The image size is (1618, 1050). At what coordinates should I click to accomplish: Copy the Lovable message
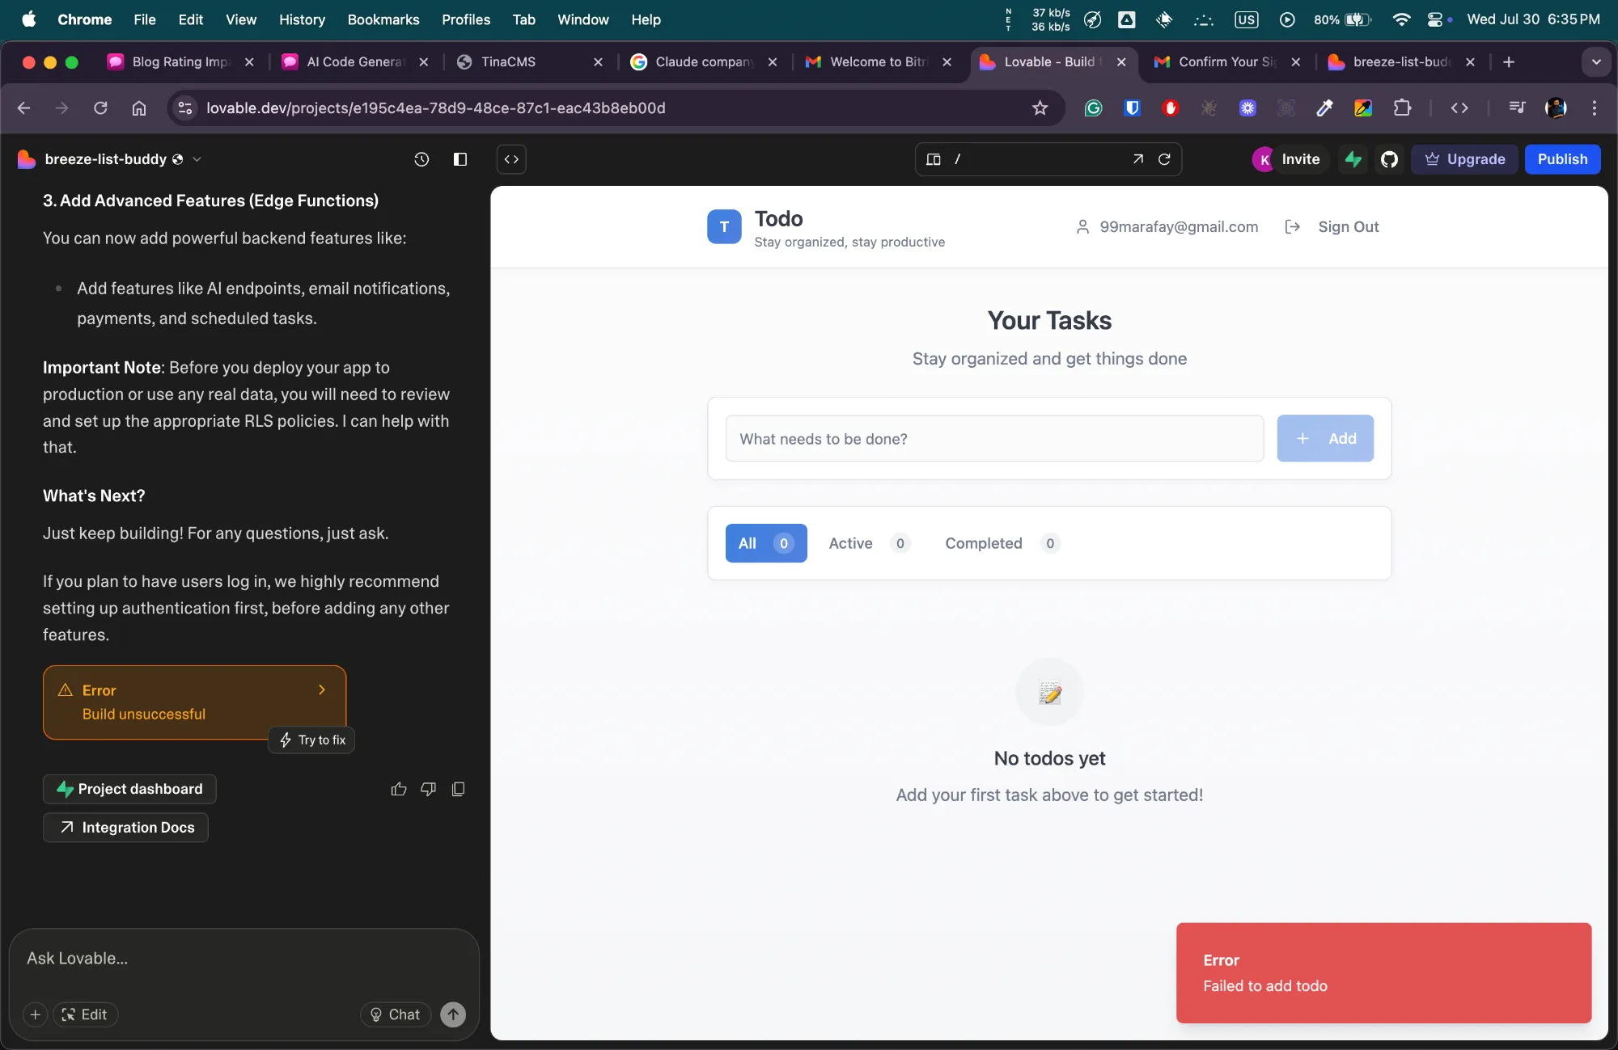click(x=458, y=789)
